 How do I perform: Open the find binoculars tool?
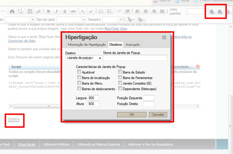tap(12, 11)
